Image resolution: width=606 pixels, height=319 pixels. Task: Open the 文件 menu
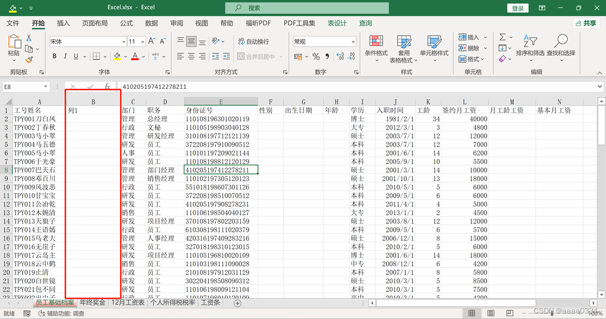click(13, 23)
